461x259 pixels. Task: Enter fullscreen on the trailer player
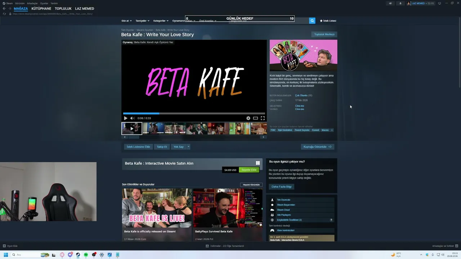tap(263, 118)
